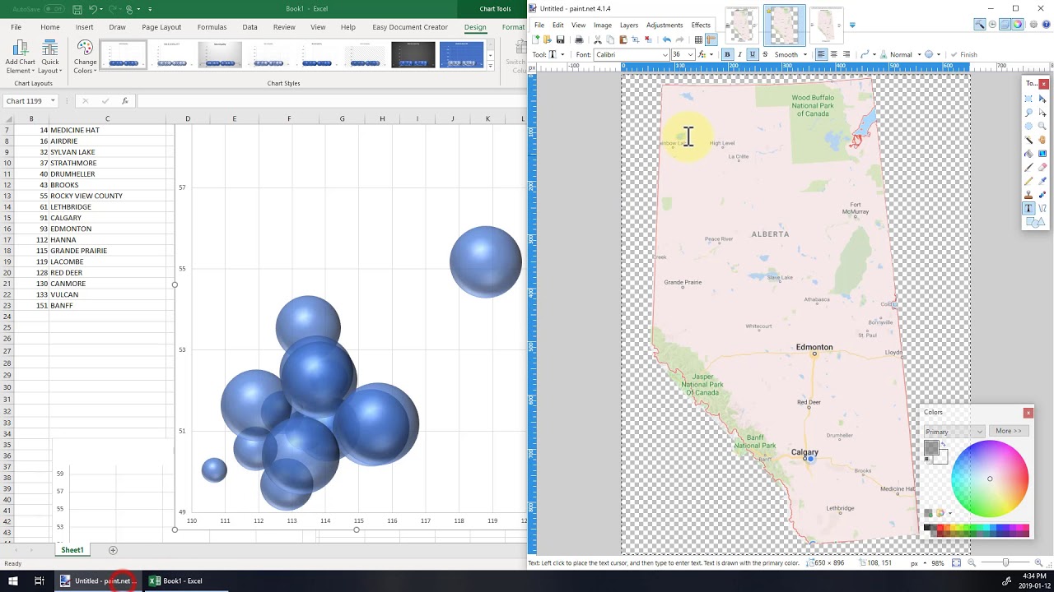The image size is (1054, 592).
Task: Toggle rulers display in paint.net
Action: point(711,39)
